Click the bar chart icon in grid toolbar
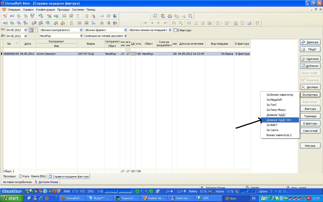The width and height of the screenshot is (323, 202). click(x=209, y=23)
